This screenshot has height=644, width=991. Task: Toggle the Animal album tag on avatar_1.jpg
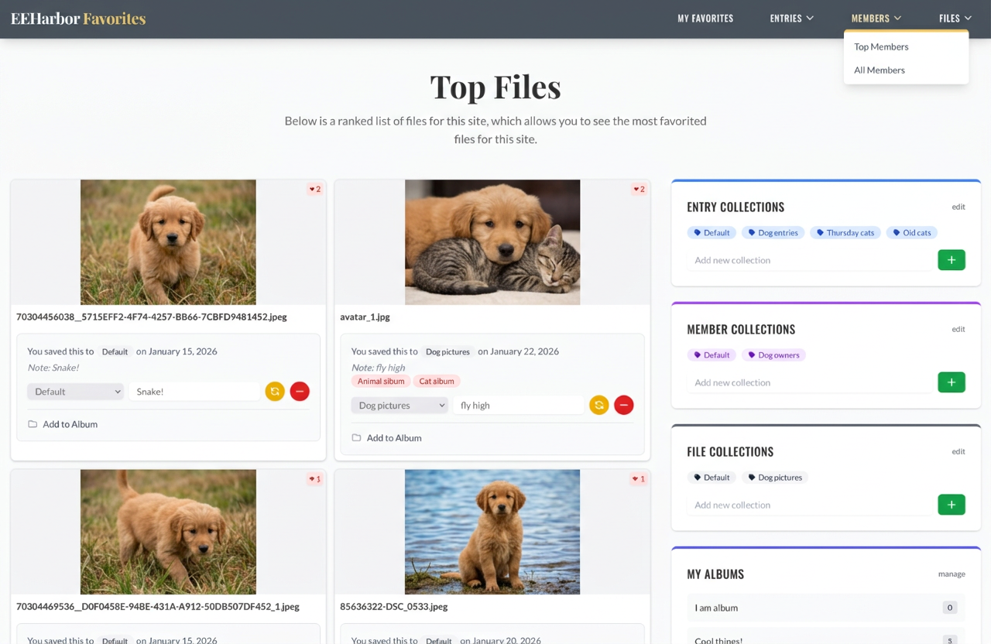[380, 381]
